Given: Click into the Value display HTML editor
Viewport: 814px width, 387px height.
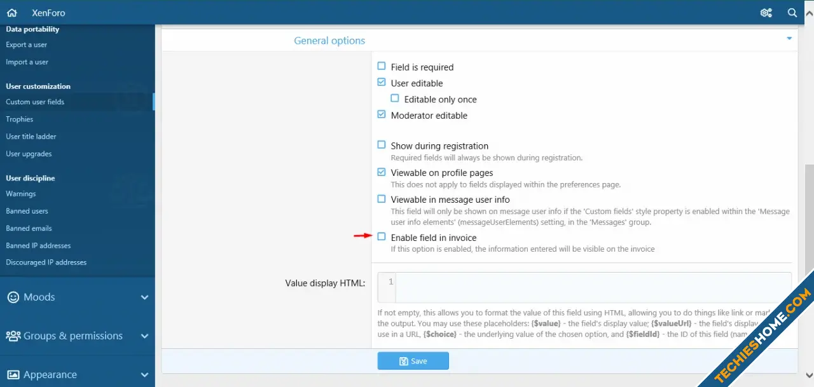Looking at the screenshot, I should coord(591,287).
